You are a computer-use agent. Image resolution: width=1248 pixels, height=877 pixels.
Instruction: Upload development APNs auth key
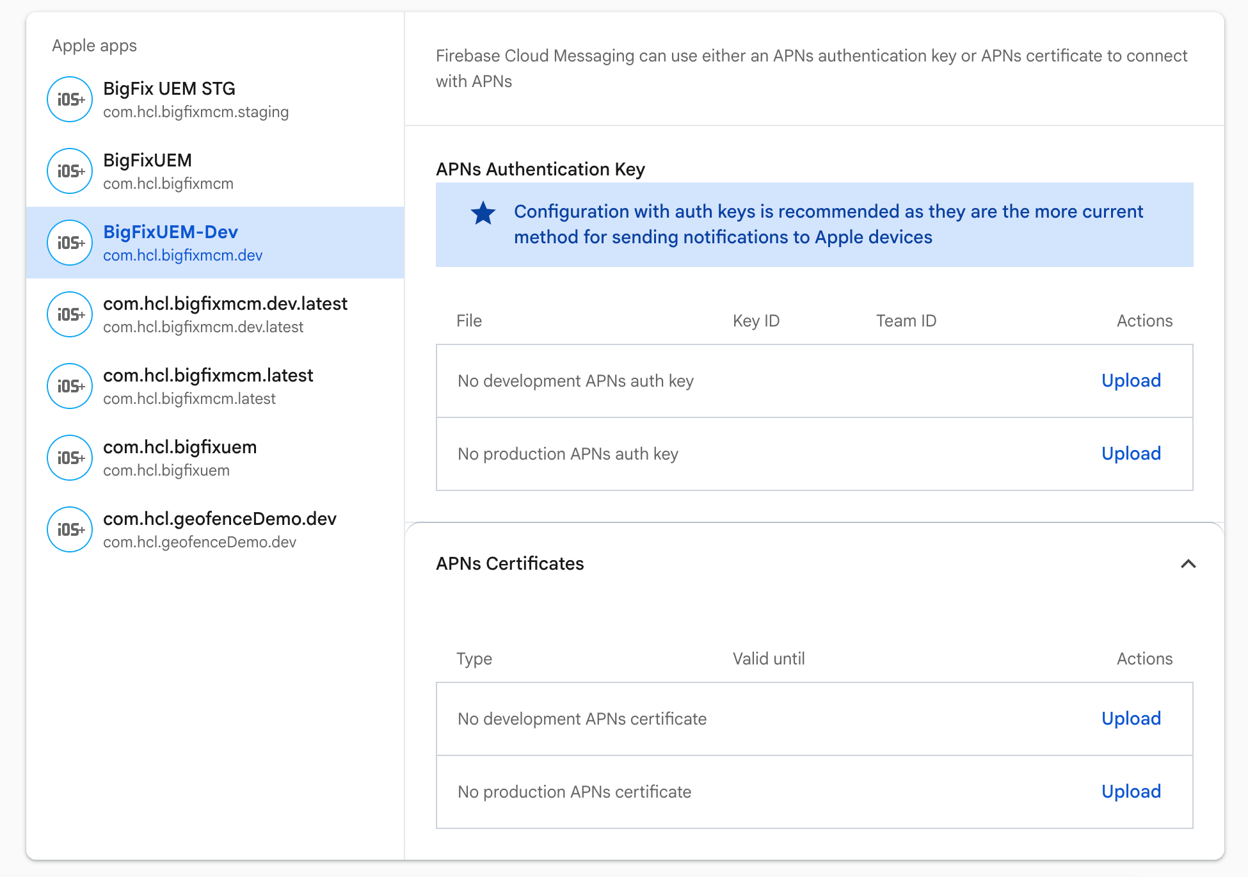(1131, 381)
